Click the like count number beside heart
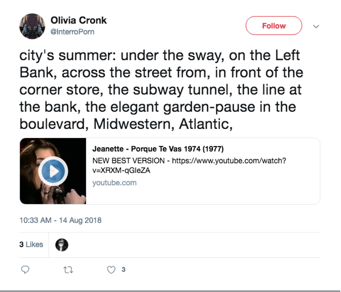 pyautogui.click(x=124, y=270)
